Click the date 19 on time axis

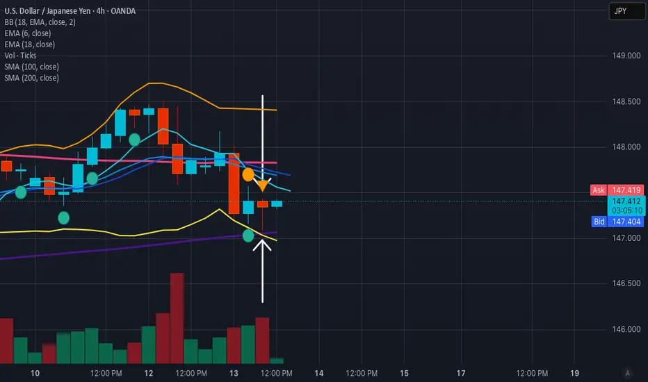574,374
